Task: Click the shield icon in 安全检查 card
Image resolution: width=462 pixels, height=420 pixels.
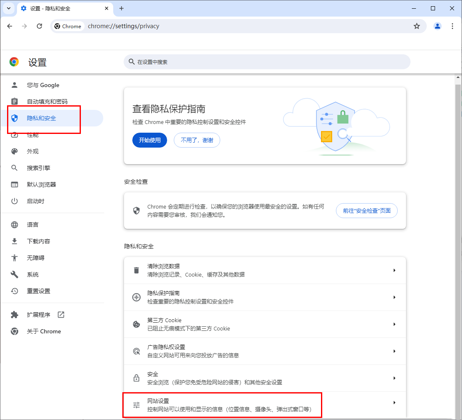Action: (136, 211)
